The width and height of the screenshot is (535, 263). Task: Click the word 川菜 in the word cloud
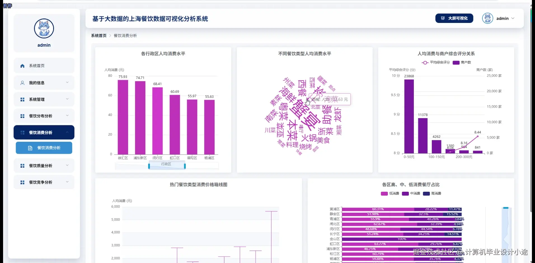click(270, 130)
